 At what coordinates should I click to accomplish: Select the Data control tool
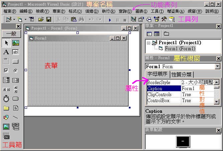click(16, 126)
